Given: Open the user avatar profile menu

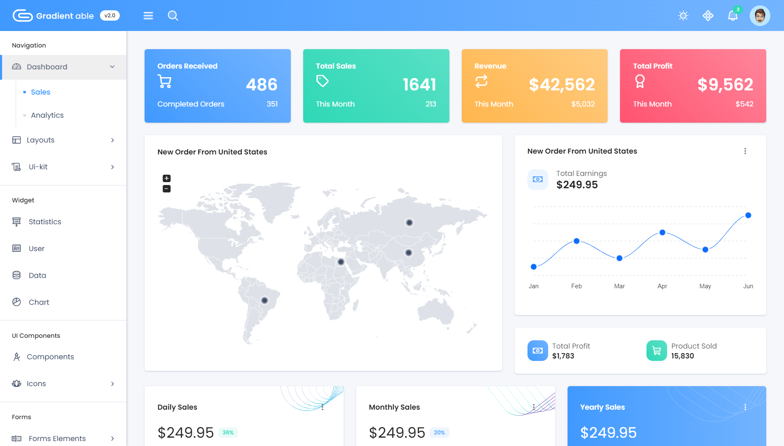Looking at the screenshot, I should (x=760, y=16).
